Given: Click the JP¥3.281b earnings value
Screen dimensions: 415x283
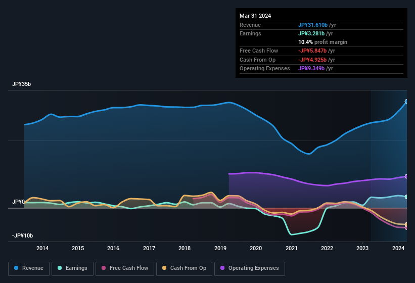Looking at the screenshot, I should pos(311,33).
